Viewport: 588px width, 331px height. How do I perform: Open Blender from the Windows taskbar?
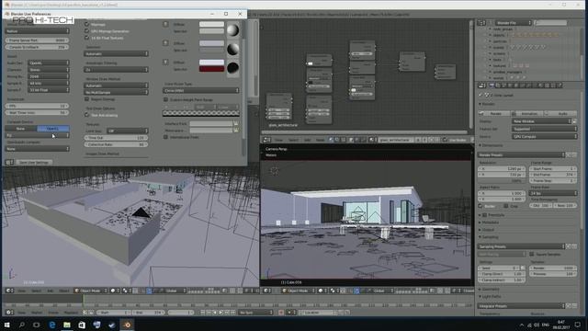pos(127,325)
